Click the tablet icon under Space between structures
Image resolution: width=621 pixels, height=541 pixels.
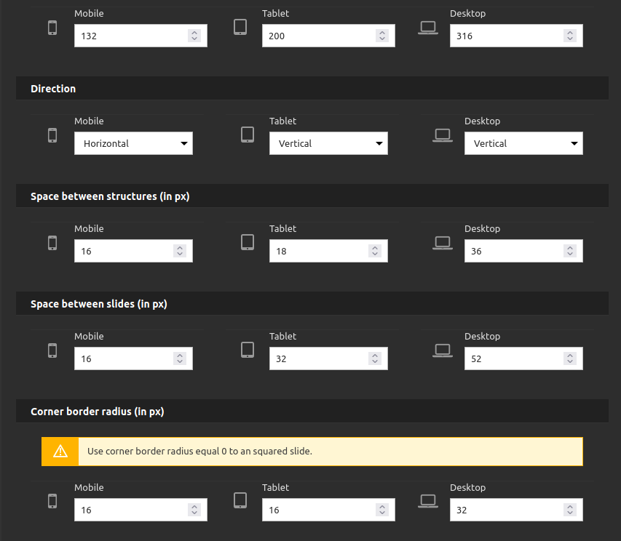tap(248, 242)
